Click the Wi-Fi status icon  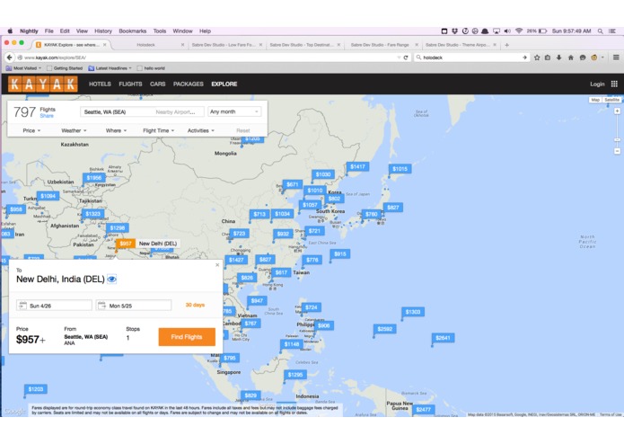pos(519,31)
